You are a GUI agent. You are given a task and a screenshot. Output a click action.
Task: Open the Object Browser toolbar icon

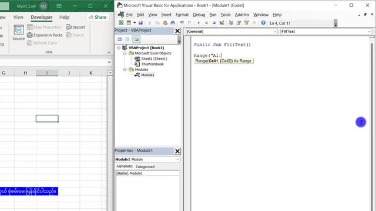tap(246, 23)
